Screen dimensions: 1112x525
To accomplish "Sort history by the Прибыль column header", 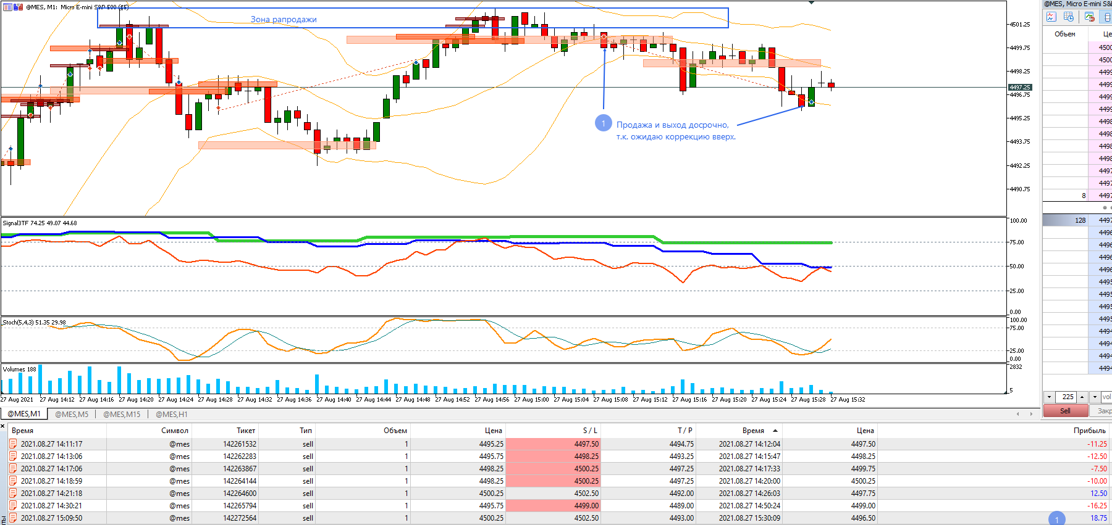I will click(x=1089, y=431).
